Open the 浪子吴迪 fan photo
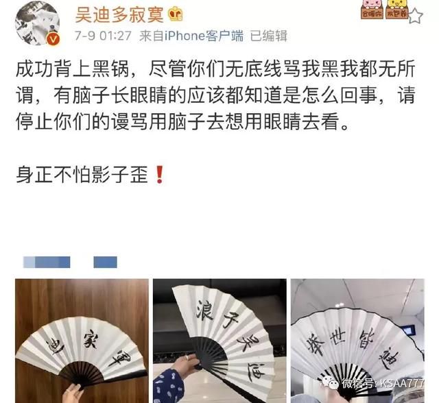This screenshot has height=403, width=439. pyautogui.click(x=219, y=341)
